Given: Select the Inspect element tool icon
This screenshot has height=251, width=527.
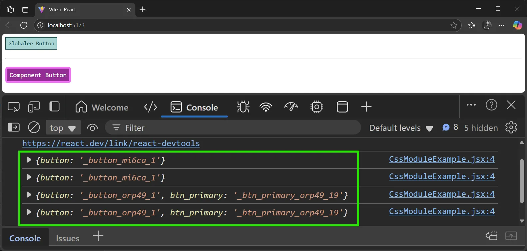Looking at the screenshot, I should click(x=14, y=107).
